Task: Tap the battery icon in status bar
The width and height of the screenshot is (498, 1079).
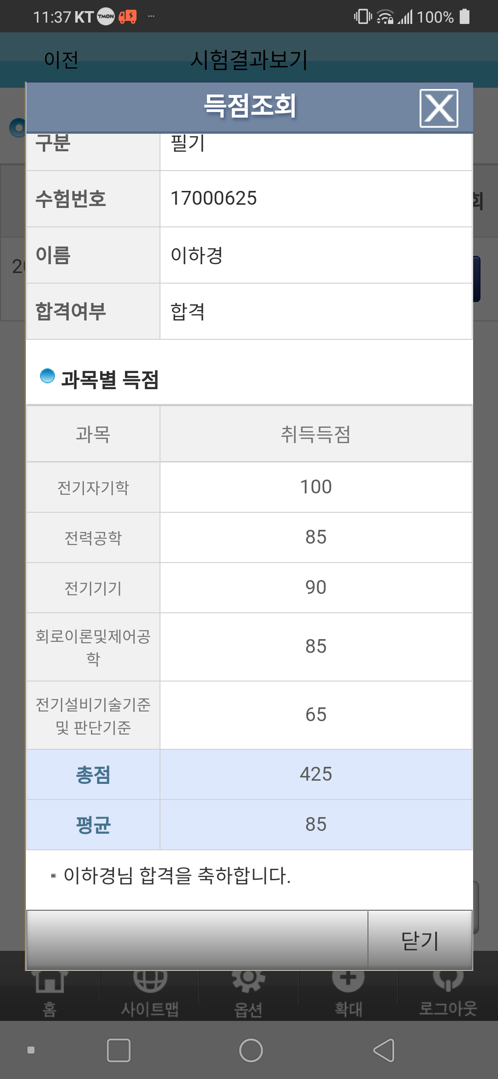Action: tap(465, 17)
